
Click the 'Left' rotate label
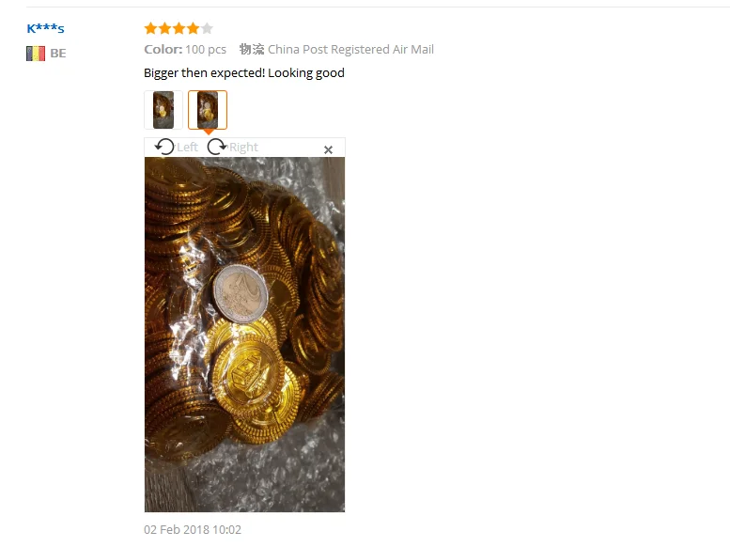click(187, 148)
